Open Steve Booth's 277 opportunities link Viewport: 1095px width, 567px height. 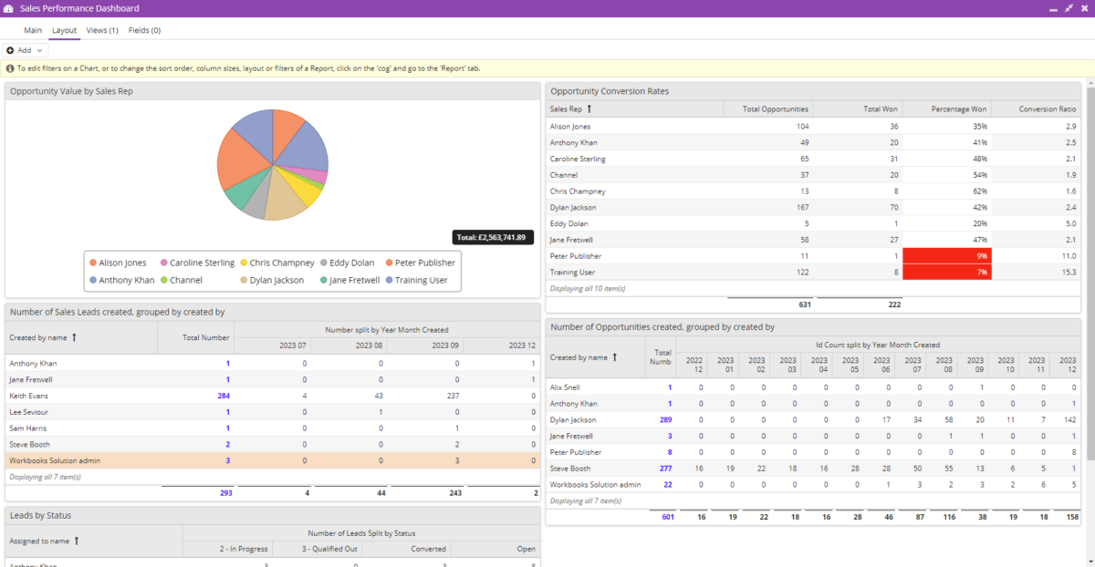pos(667,468)
